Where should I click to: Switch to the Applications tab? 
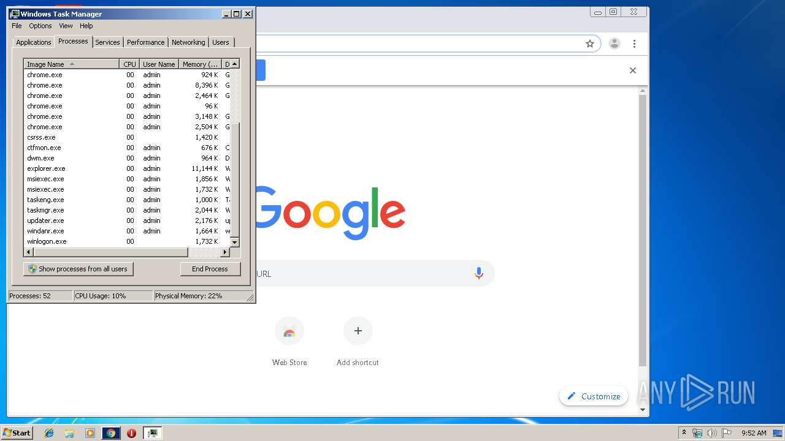[33, 42]
